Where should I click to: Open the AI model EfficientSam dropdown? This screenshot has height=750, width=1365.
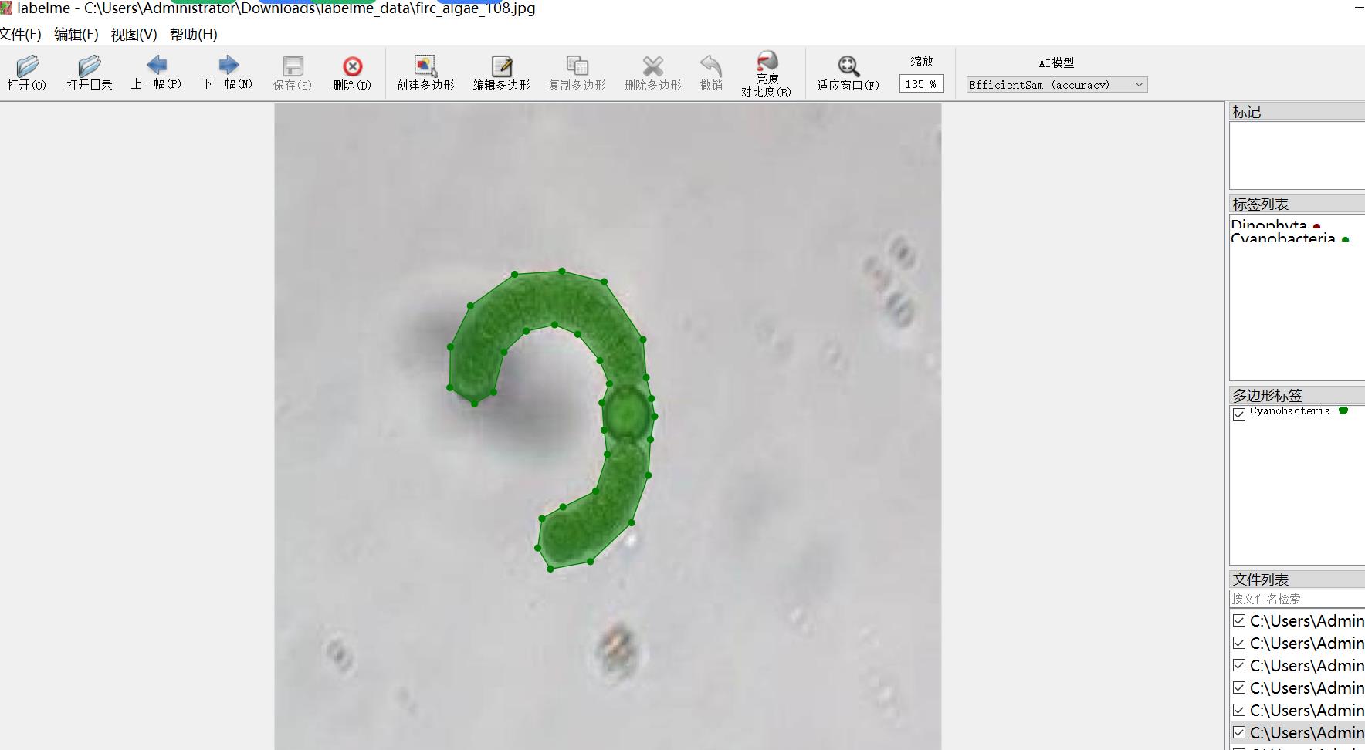[x=1056, y=85]
